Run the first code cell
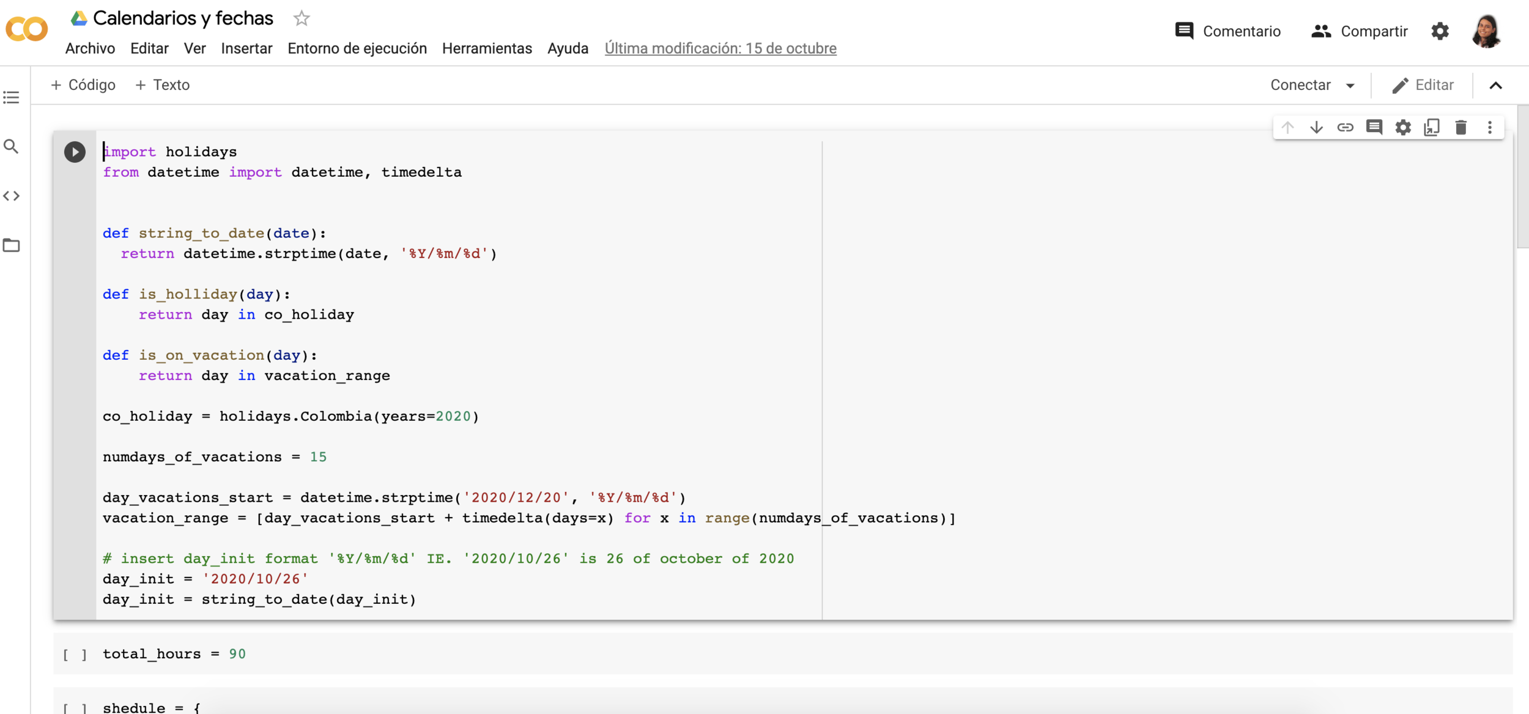This screenshot has height=714, width=1529. (75, 152)
